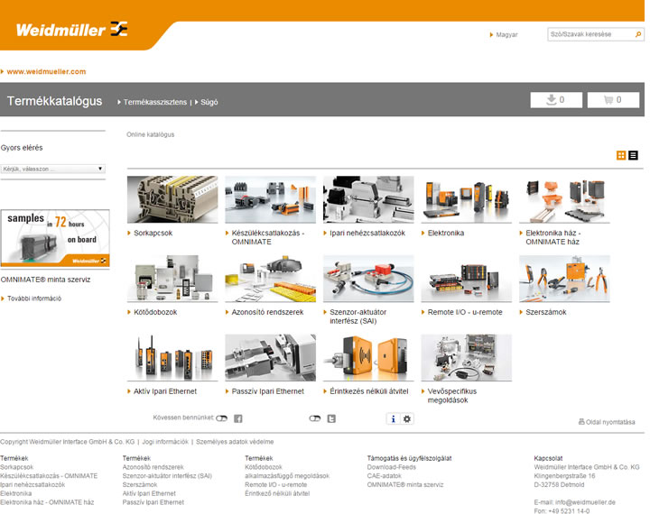Open the social settings gear icon
The image size is (650, 514).
pos(407,418)
